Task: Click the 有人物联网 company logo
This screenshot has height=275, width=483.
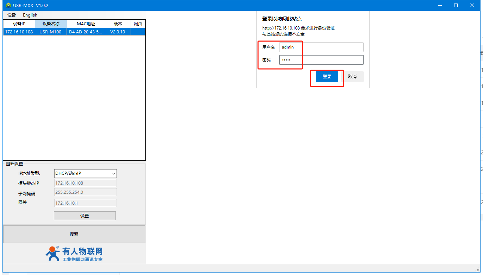Action: 74,254
